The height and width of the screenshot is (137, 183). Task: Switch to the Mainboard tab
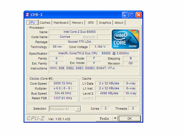(61, 23)
